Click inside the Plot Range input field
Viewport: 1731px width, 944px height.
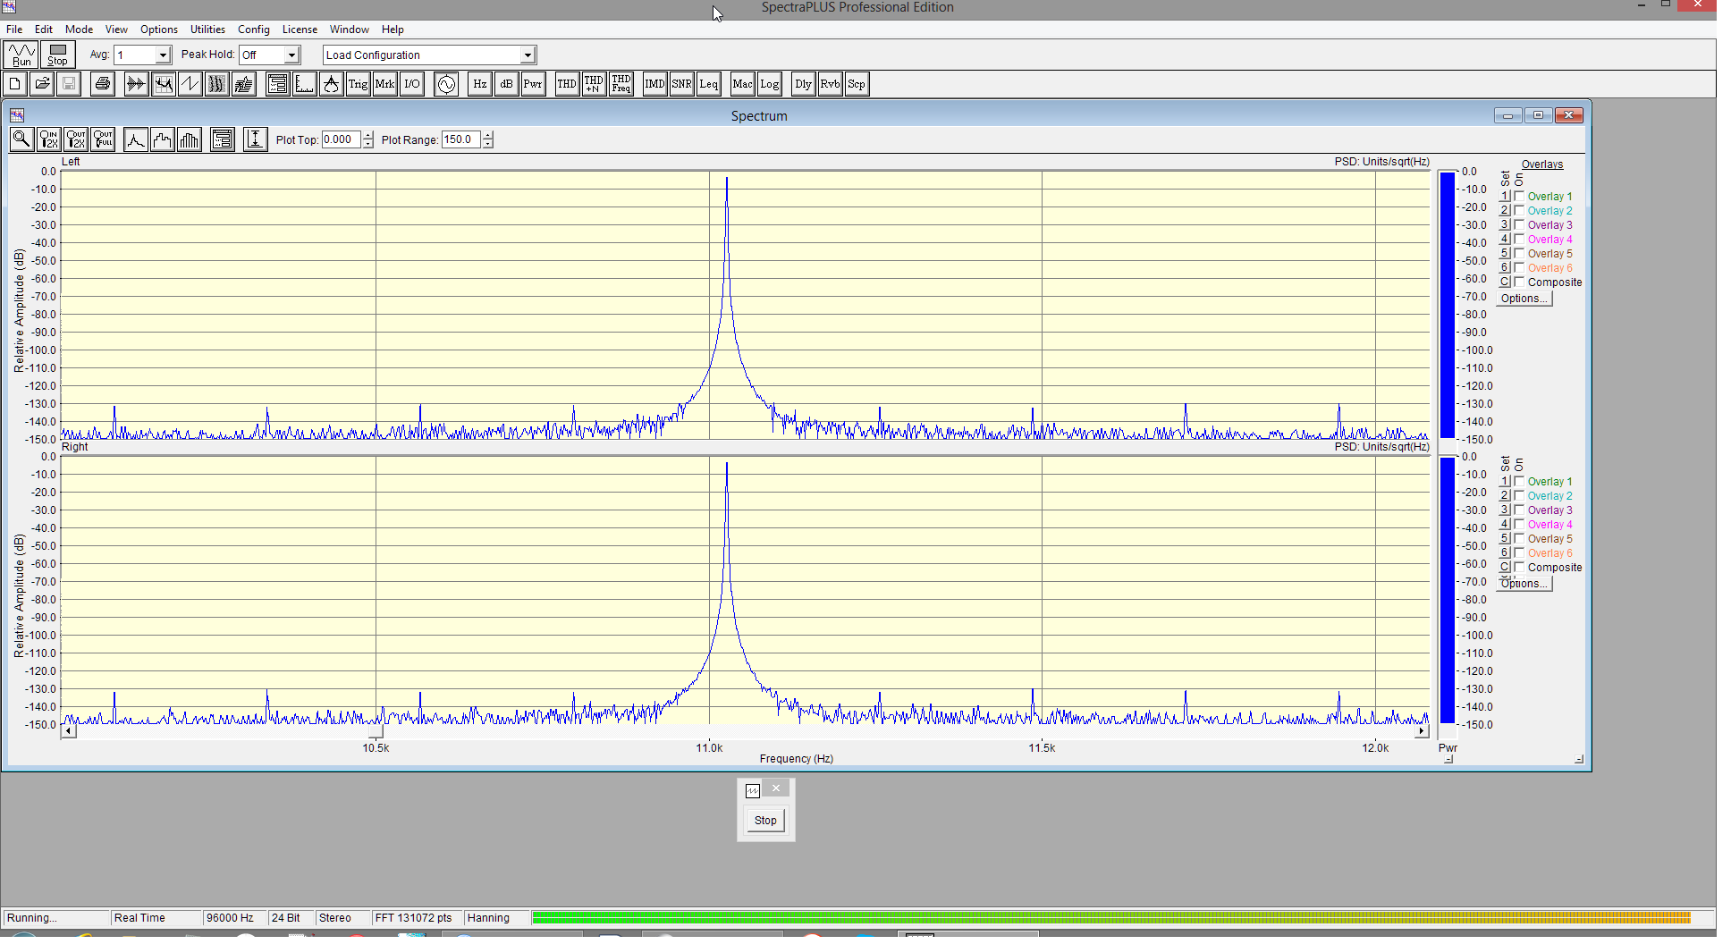pos(460,139)
